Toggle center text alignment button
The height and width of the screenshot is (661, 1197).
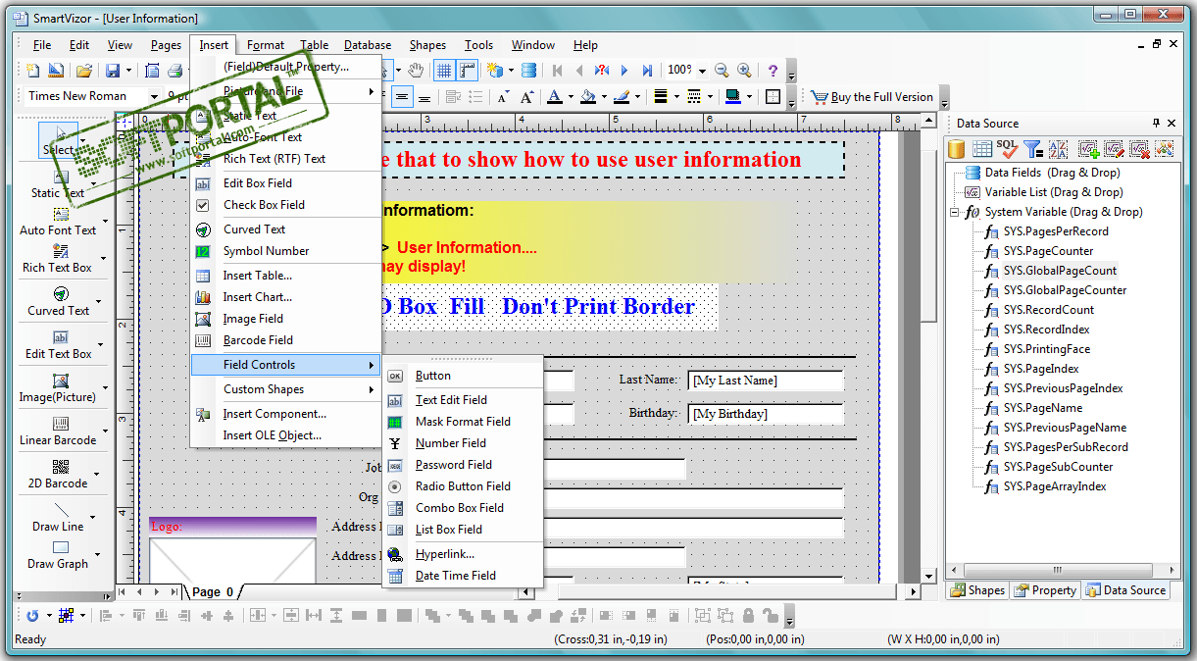(401, 96)
